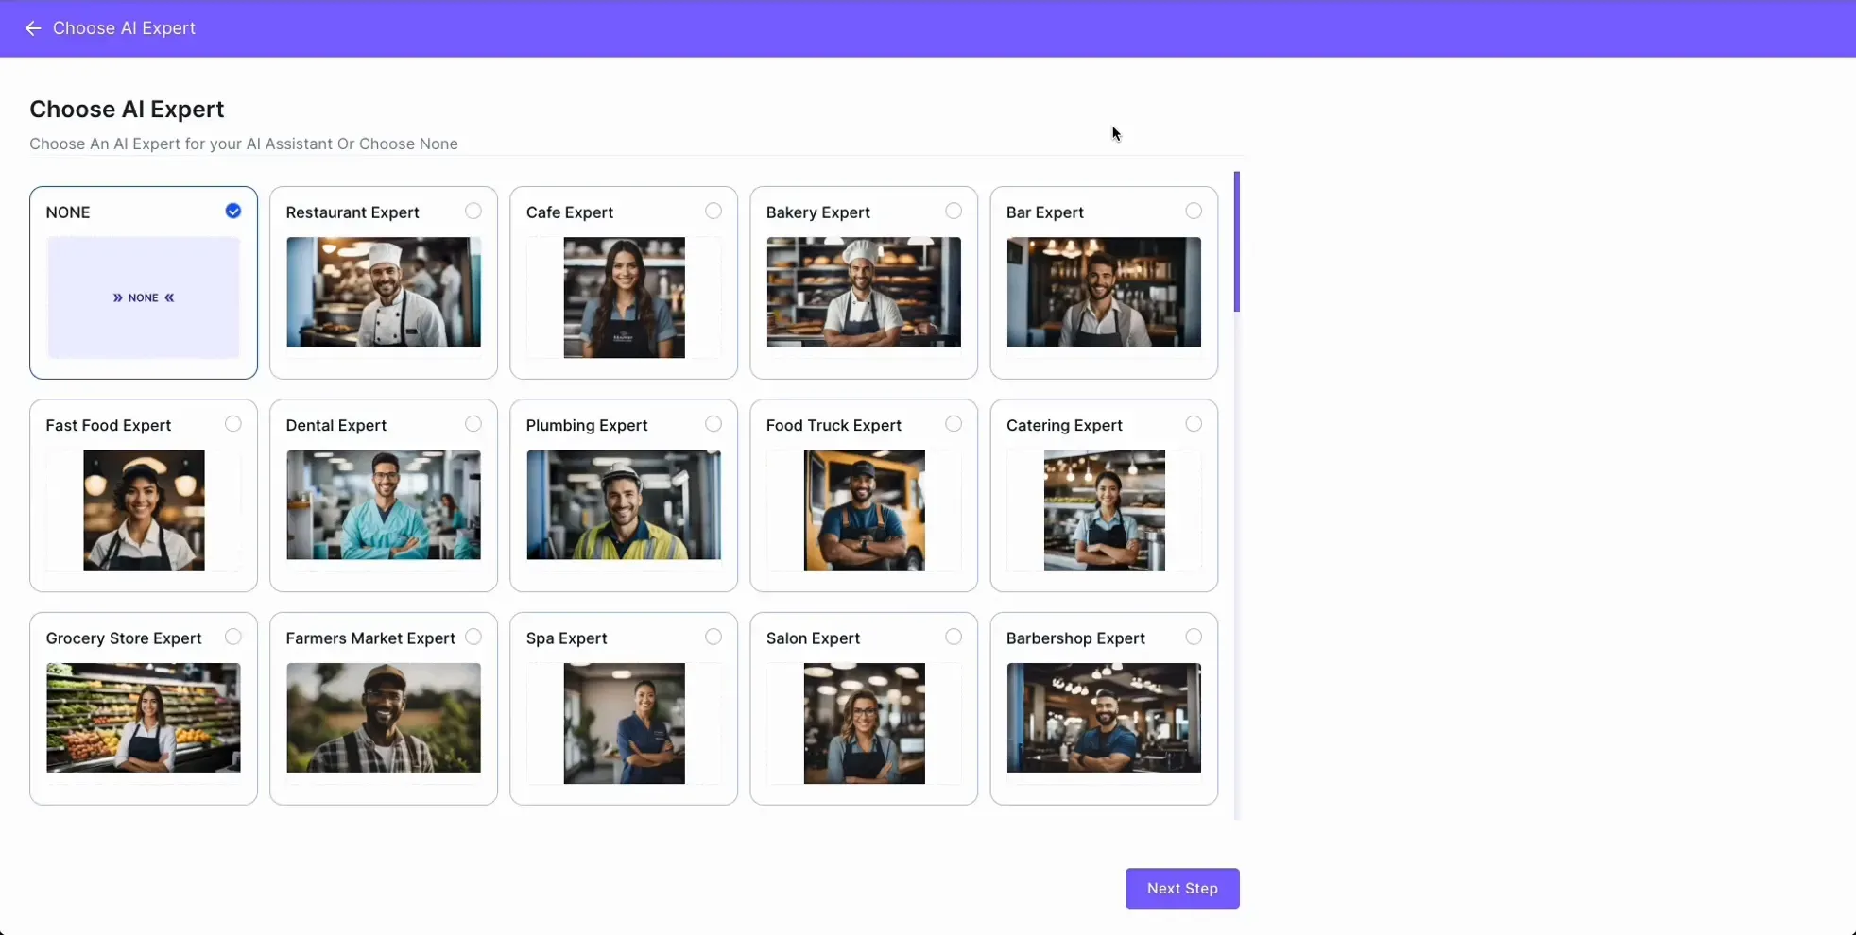Select the Salon Expert radio button
Viewport: 1856px width, 935px height.
point(954,637)
